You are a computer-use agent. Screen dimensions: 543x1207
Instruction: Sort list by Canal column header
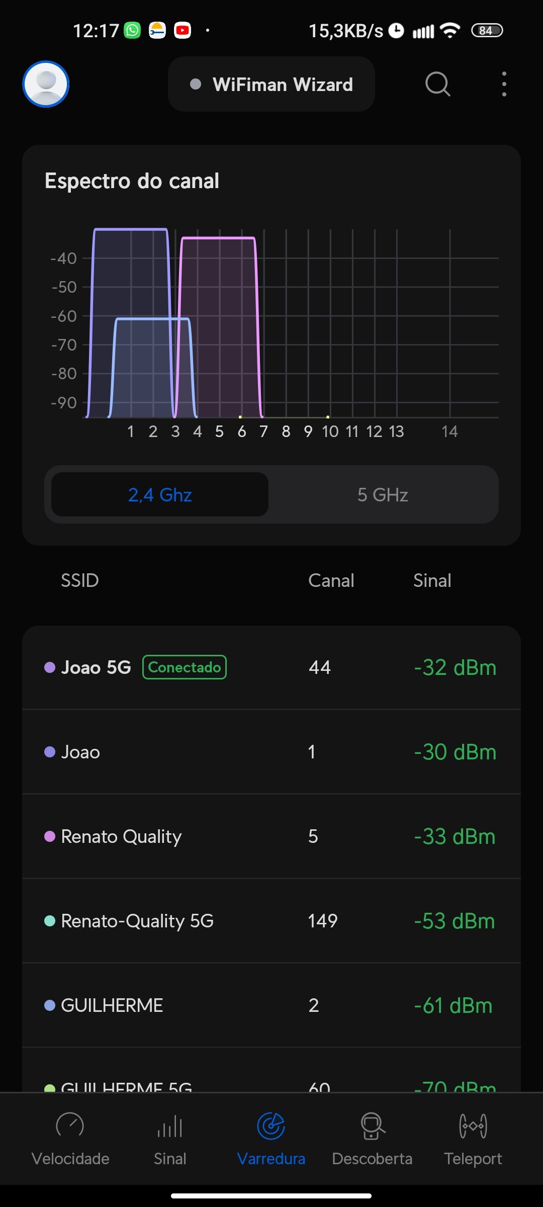point(331,580)
